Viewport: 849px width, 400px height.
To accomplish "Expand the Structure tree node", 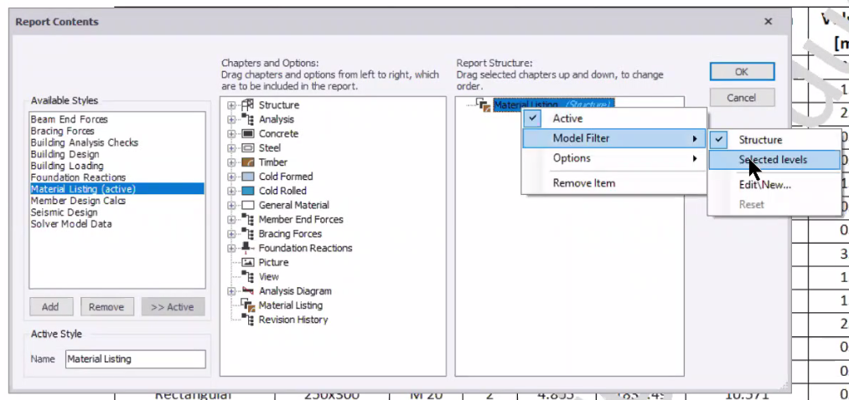I will click(x=231, y=105).
